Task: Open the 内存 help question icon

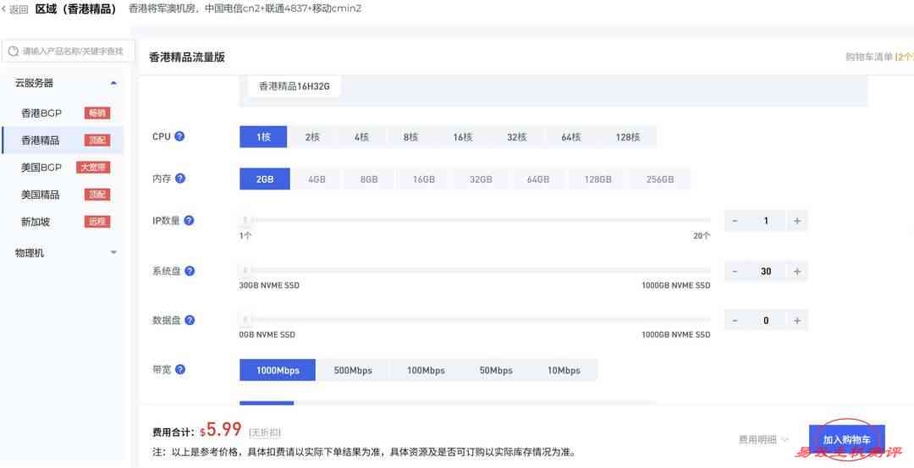Action: tap(180, 179)
